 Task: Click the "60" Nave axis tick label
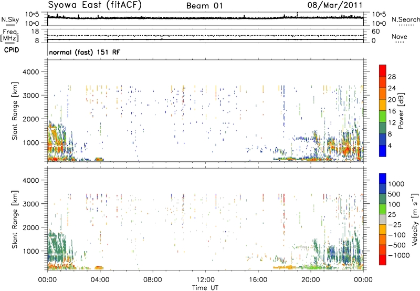pos(376,32)
